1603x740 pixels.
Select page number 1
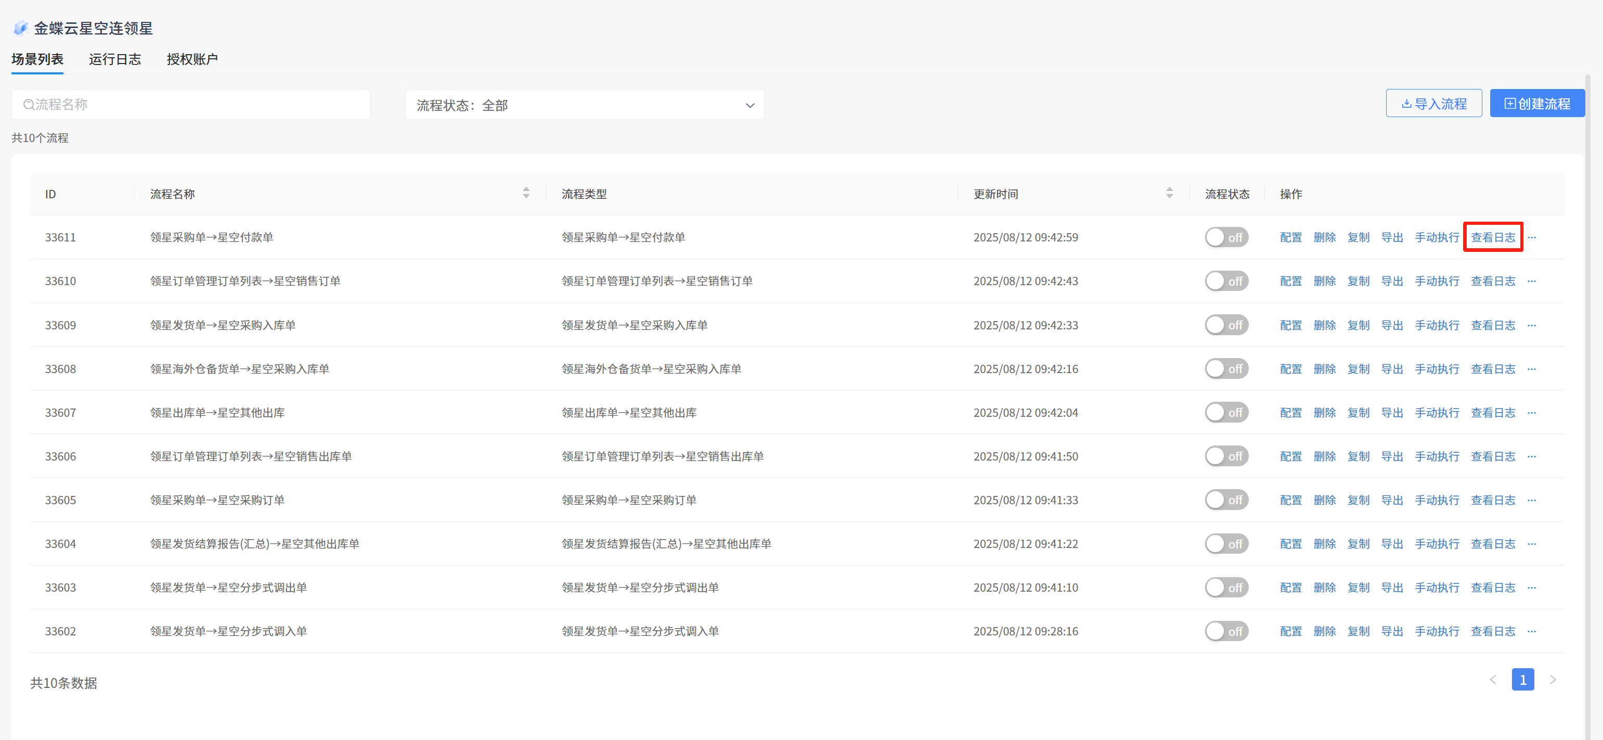click(x=1523, y=680)
